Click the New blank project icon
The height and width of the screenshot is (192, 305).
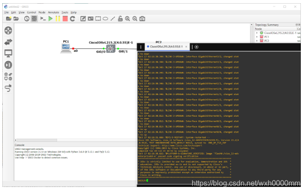click(9, 19)
